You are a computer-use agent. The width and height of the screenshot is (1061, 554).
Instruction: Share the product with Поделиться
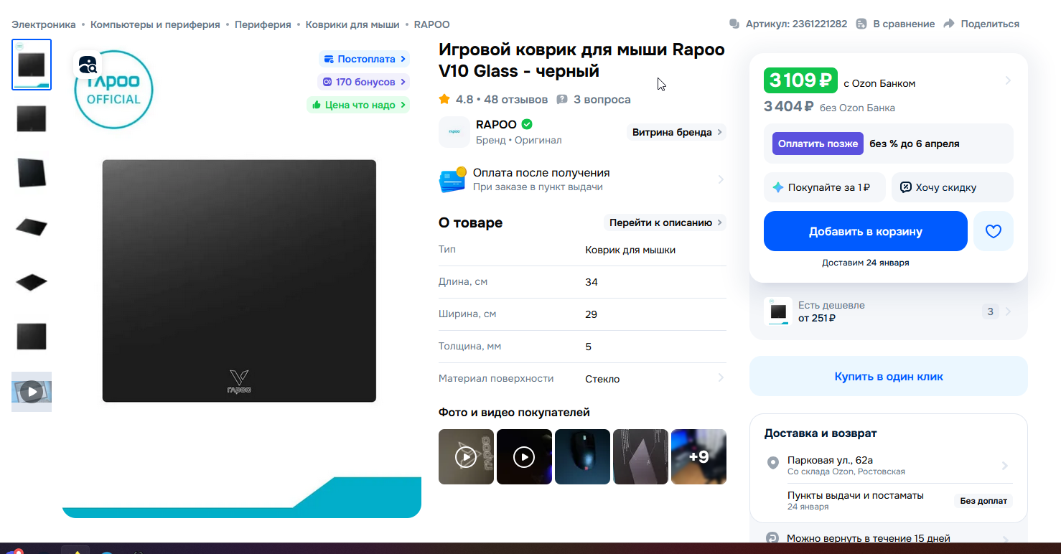981,24
